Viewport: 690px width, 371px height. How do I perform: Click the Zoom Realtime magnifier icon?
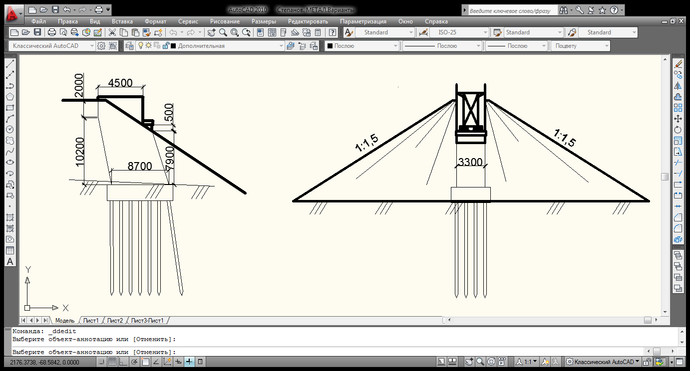click(x=223, y=32)
